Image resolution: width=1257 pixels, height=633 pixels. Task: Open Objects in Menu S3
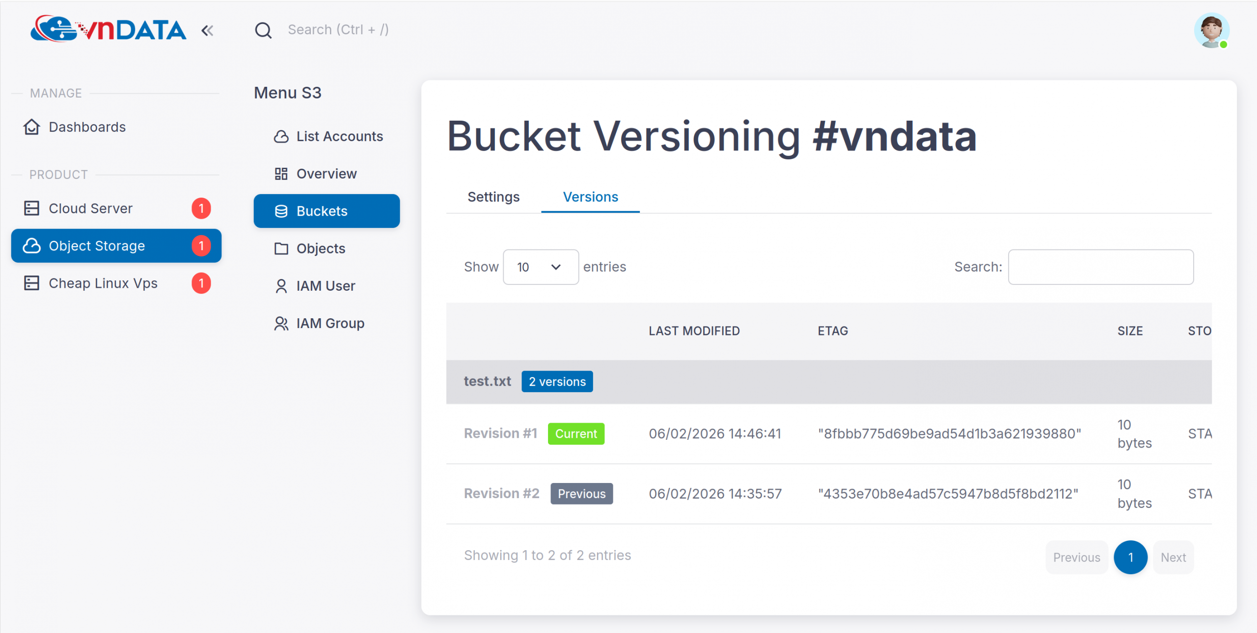tap(320, 249)
